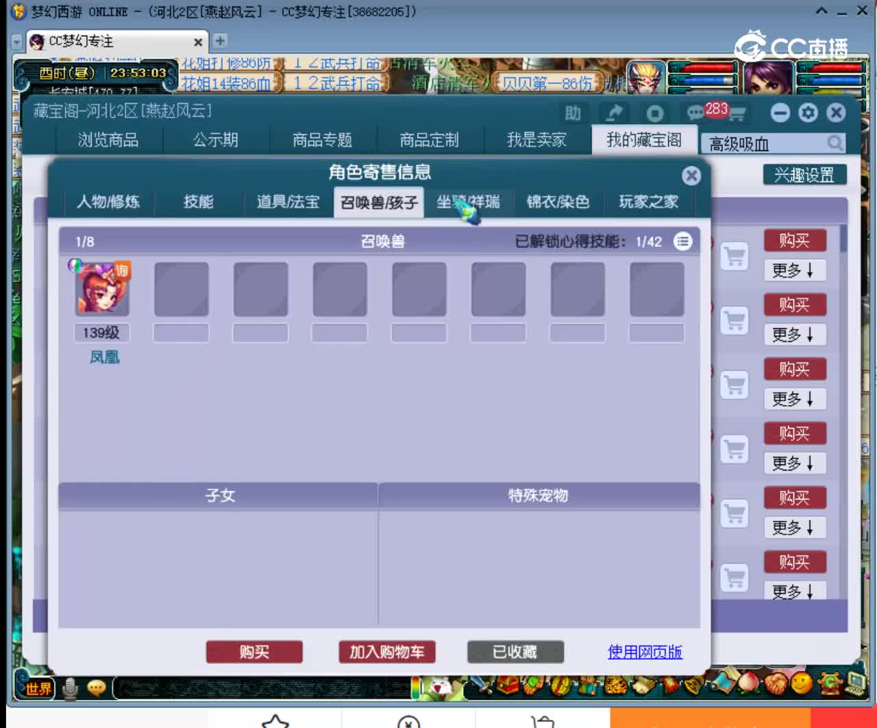Screen dimensions: 877x728
Task: Click magnifier search icon beside 高级吸血
Action: [835, 143]
